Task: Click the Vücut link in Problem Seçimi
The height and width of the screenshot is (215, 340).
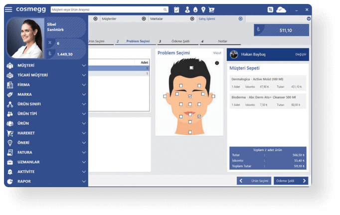Action: tap(217, 53)
